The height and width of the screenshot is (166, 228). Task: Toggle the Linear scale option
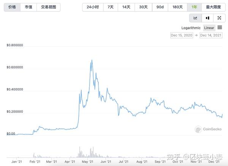209,28
